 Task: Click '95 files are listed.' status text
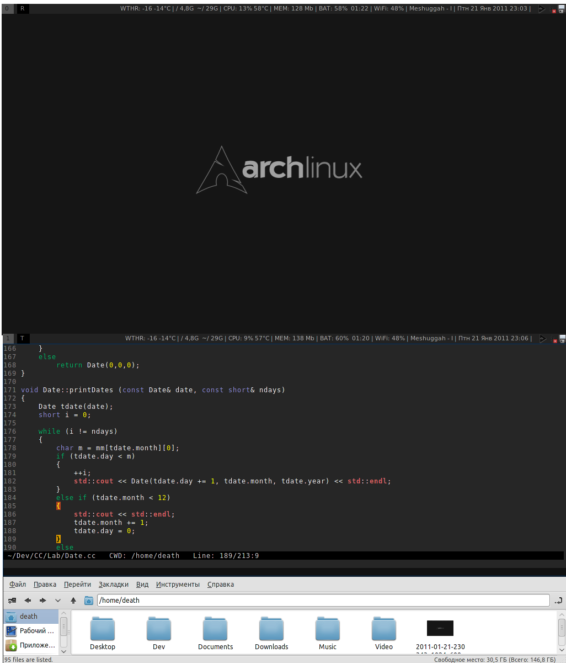pyautogui.click(x=29, y=660)
